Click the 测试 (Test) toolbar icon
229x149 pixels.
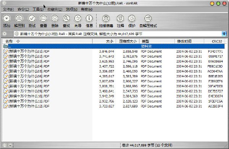pyautogui.click(x=32, y=19)
